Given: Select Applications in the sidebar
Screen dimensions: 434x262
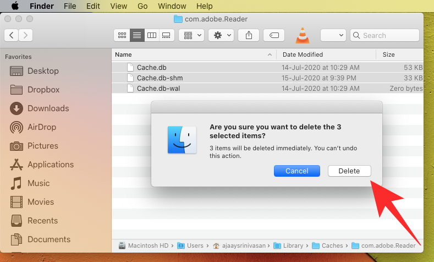Looking at the screenshot, I should [50, 165].
